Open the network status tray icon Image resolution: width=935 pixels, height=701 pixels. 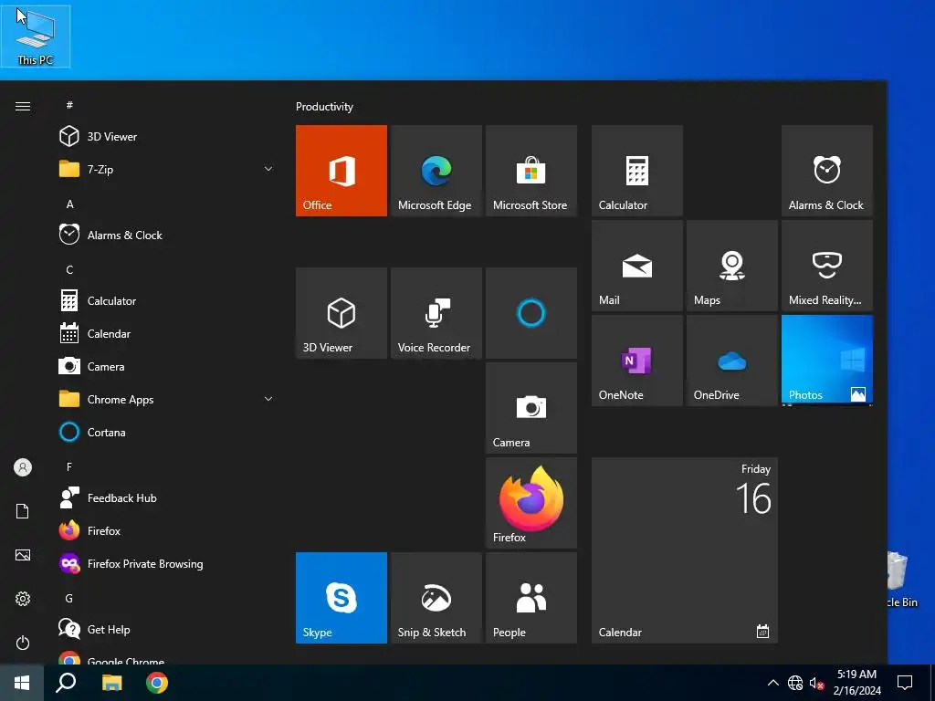click(x=795, y=683)
